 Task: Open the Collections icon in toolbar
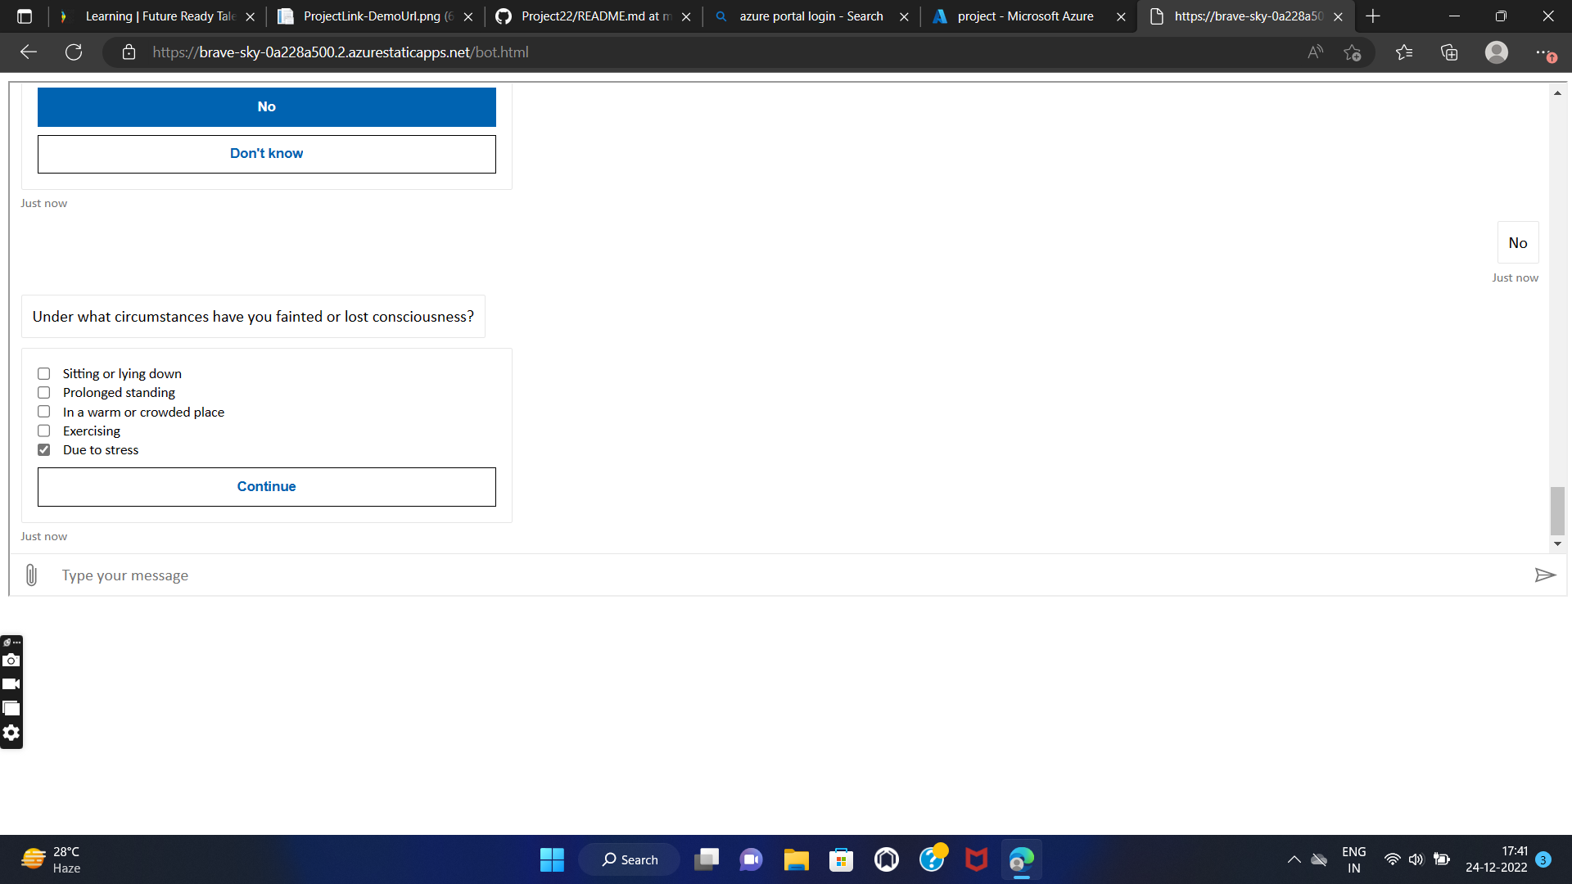click(x=1449, y=52)
